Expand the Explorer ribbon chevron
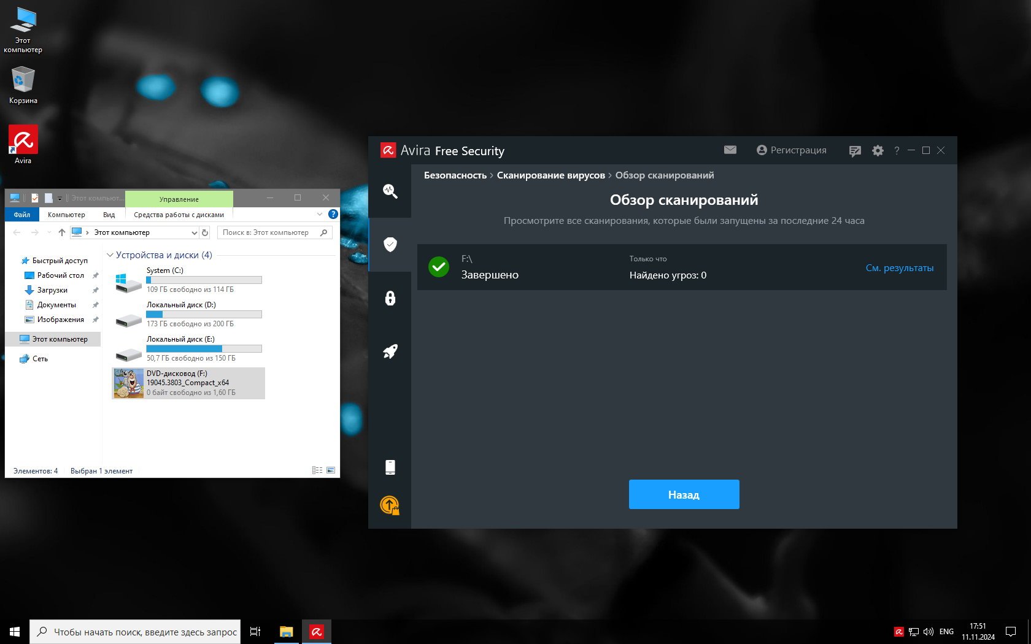The width and height of the screenshot is (1031, 644). [x=319, y=214]
